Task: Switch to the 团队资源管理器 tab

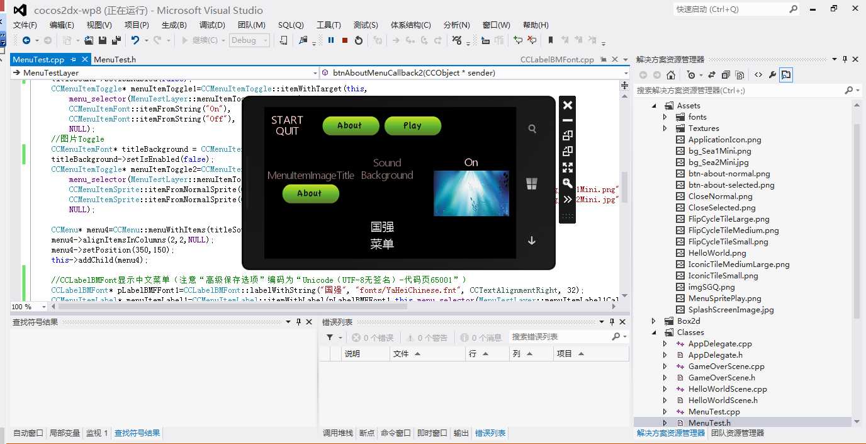Action: tap(737, 433)
